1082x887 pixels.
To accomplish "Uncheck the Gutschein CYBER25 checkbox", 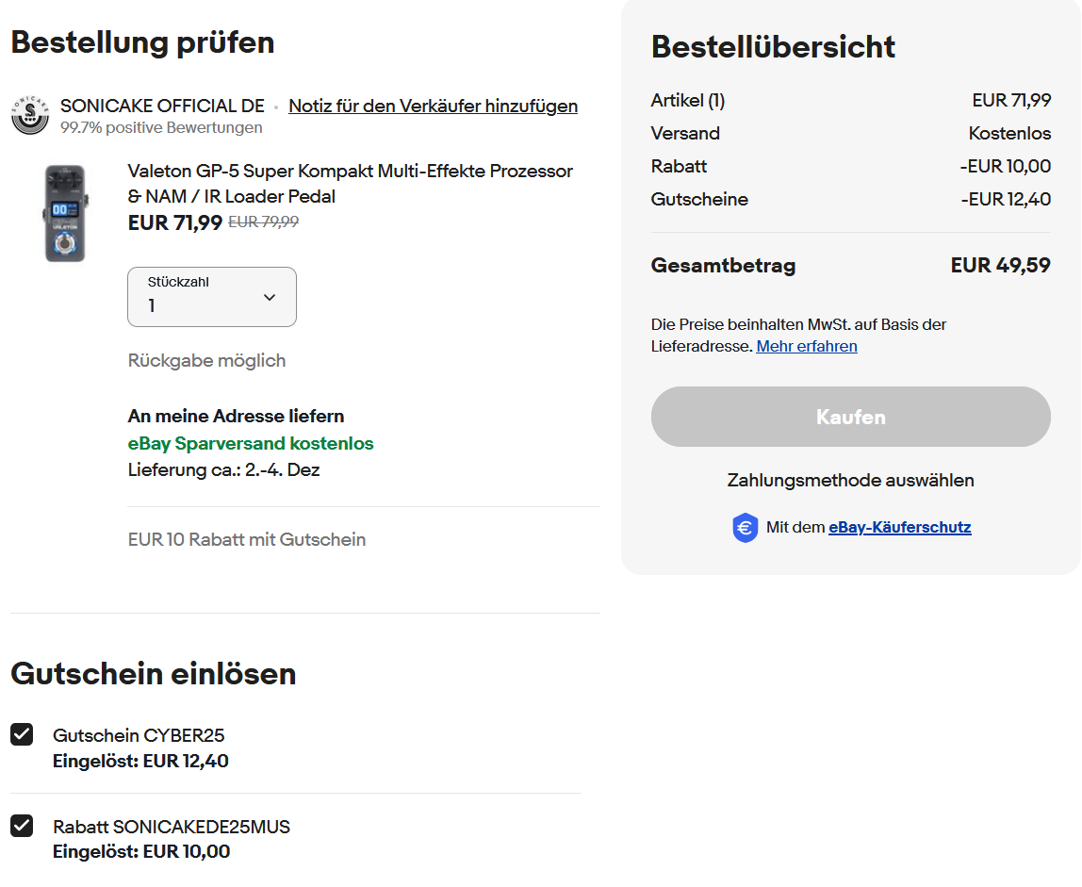I will (22, 734).
